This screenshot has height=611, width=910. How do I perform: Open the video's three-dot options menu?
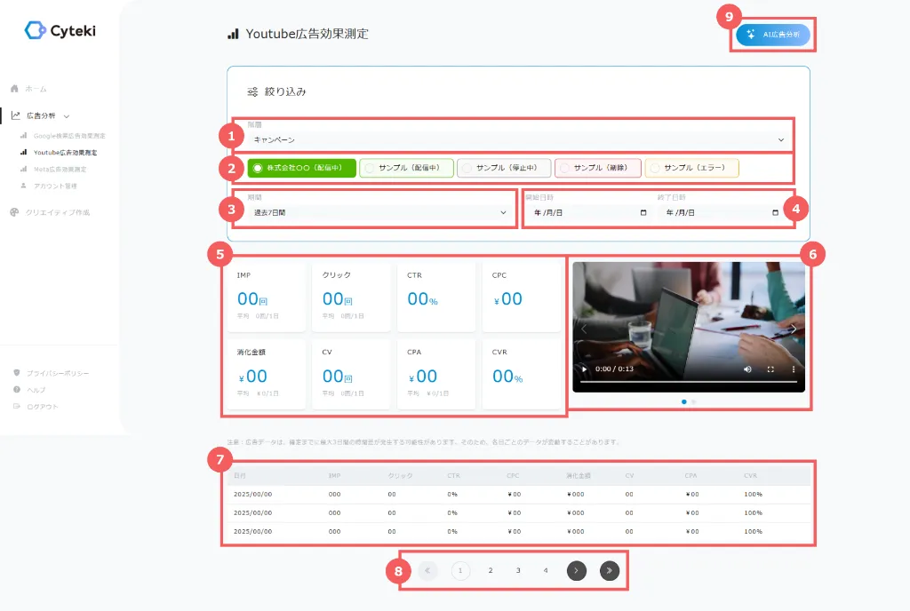click(x=794, y=369)
